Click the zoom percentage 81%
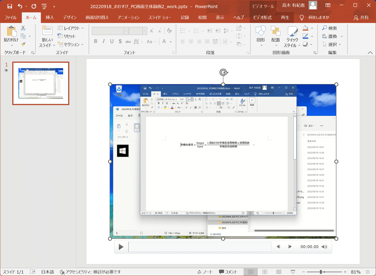Image resolution: width=376 pixels, height=276 pixels. click(x=356, y=272)
